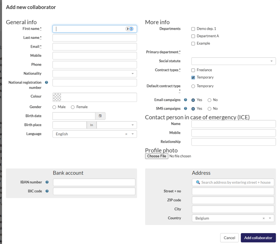This screenshot has height=244, width=280.
Task: Click the National registration number help icon
Action: pyautogui.click(x=46, y=83)
